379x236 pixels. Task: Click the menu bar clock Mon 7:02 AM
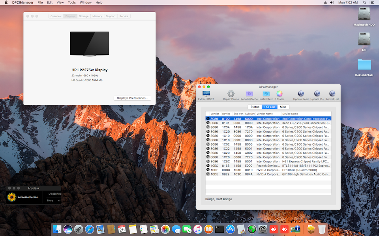click(x=348, y=2)
